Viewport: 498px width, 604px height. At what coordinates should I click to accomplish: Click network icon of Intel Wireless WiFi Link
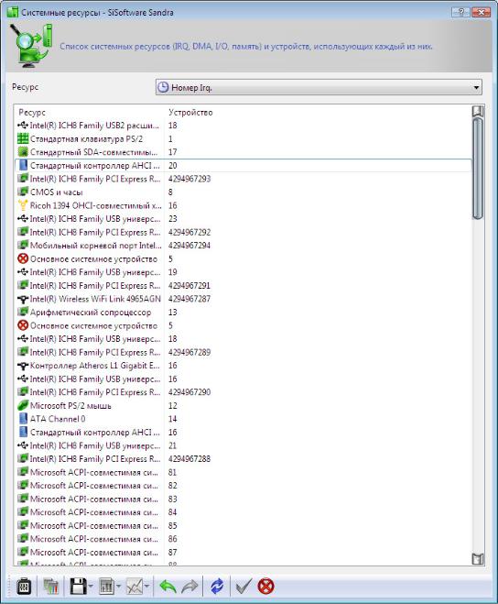click(23, 299)
